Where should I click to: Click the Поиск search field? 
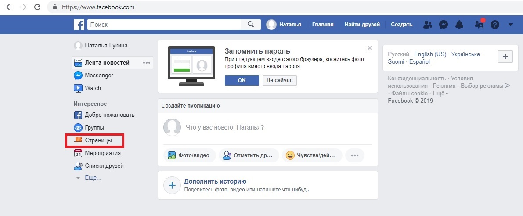coord(164,25)
